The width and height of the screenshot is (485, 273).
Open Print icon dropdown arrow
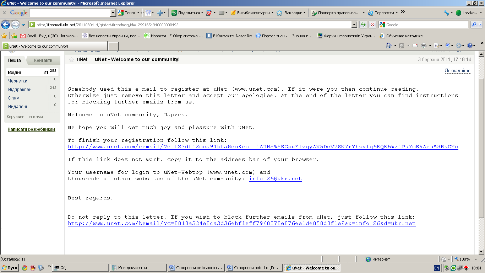point(430,46)
